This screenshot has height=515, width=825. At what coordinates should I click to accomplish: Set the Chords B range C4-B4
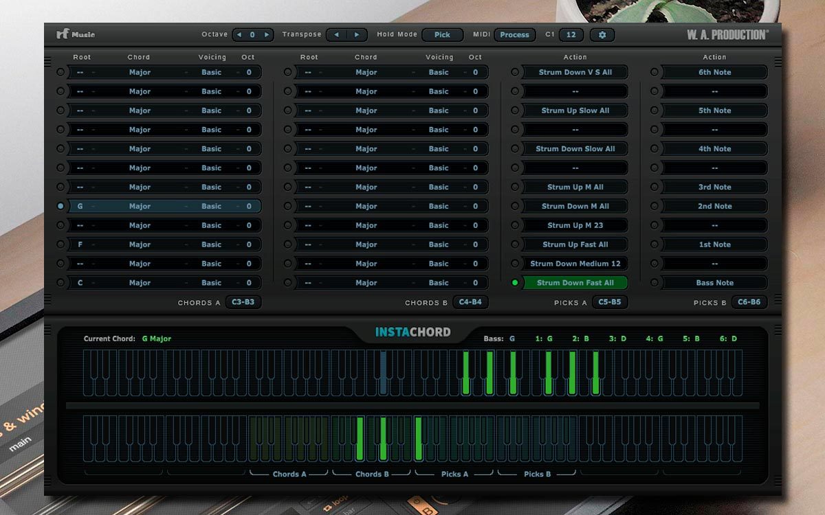[x=471, y=302]
